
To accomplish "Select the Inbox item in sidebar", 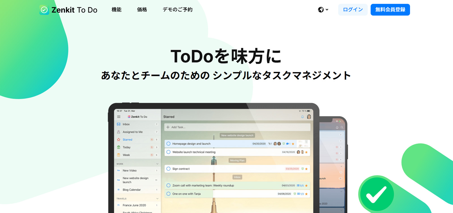I will [x=138, y=124].
